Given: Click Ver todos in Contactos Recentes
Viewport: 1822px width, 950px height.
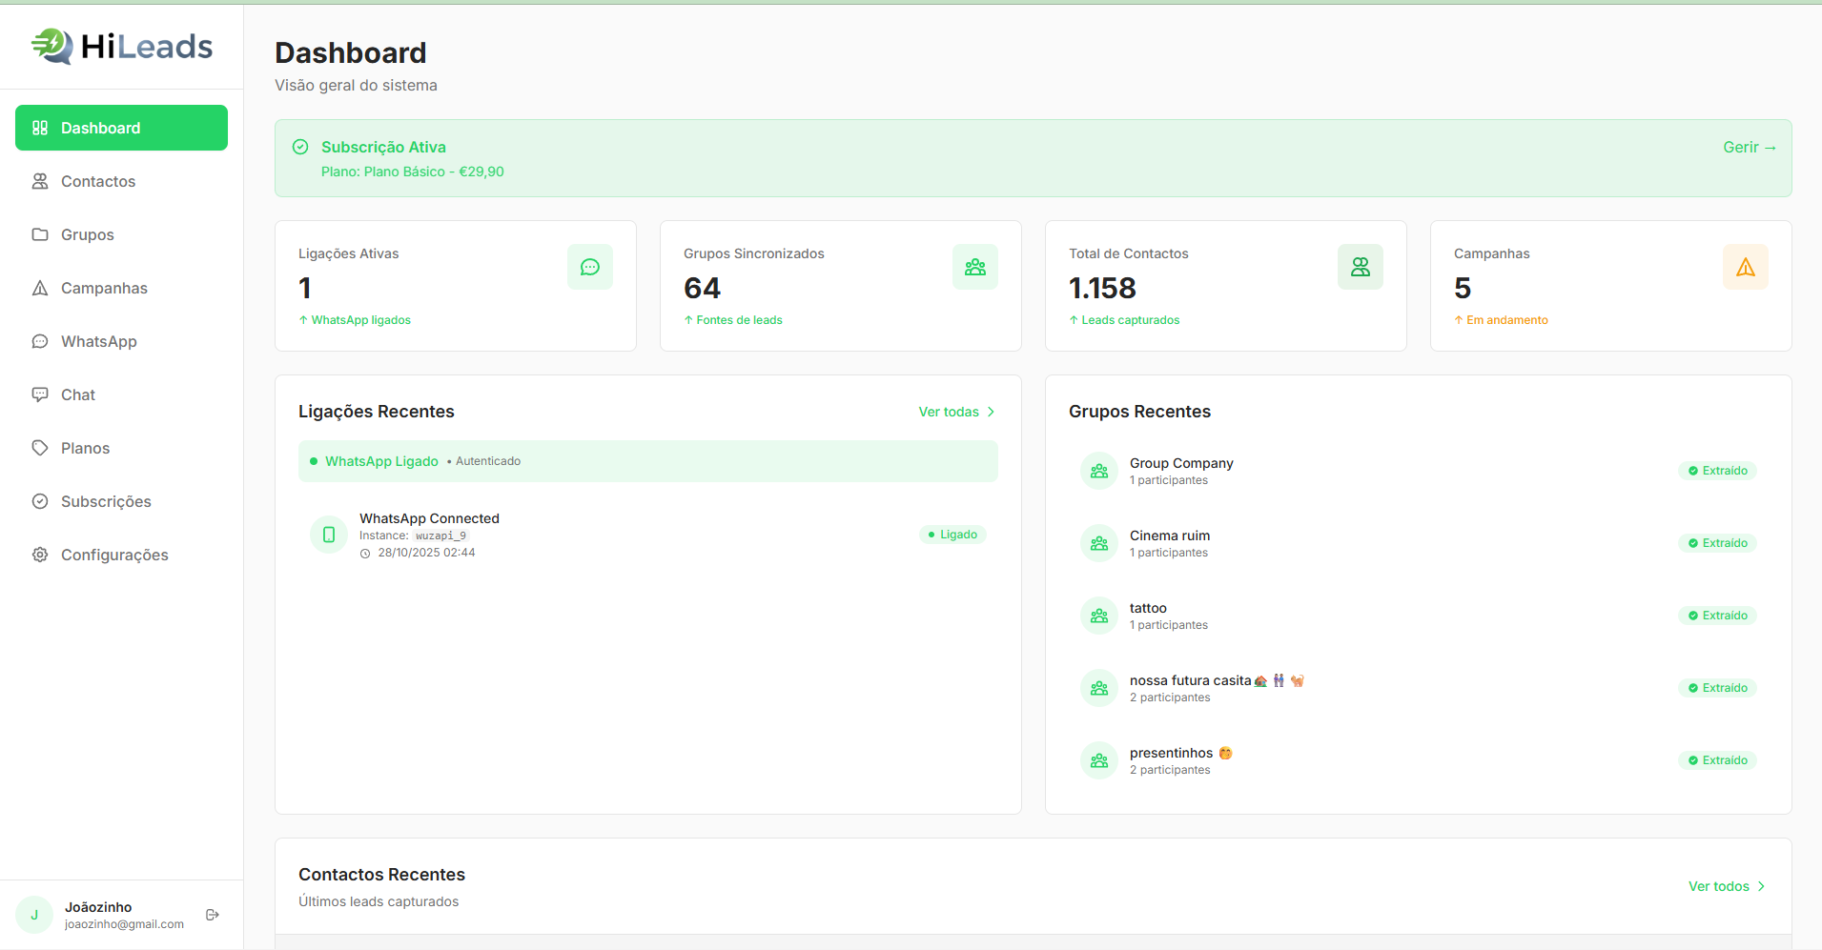Looking at the screenshot, I should (1726, 886).
